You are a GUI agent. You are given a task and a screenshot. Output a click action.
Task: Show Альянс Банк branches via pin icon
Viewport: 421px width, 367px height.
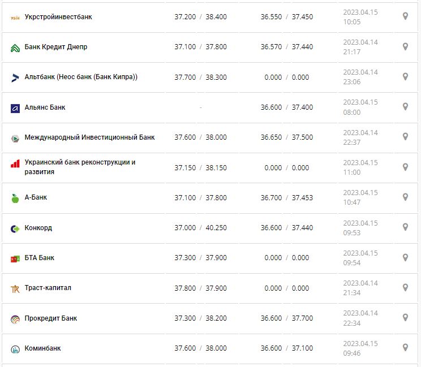[405, 106]
